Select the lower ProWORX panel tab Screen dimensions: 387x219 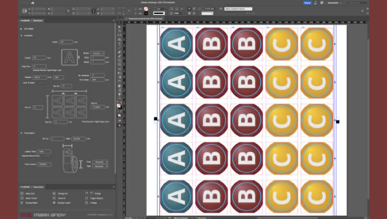[32, 187]
